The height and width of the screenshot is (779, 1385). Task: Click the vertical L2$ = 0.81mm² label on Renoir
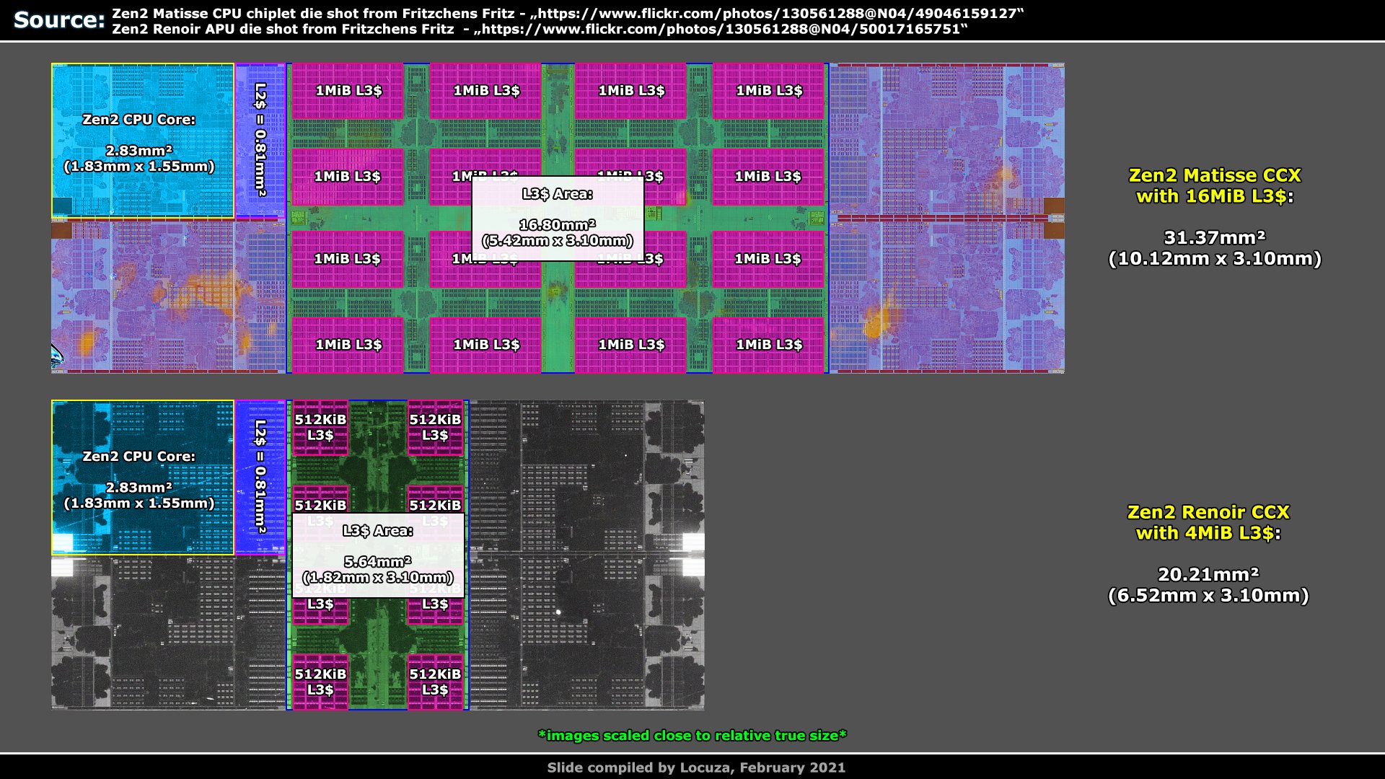click(260, 477)
